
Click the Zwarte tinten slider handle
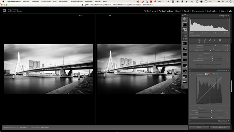point(210,51)
